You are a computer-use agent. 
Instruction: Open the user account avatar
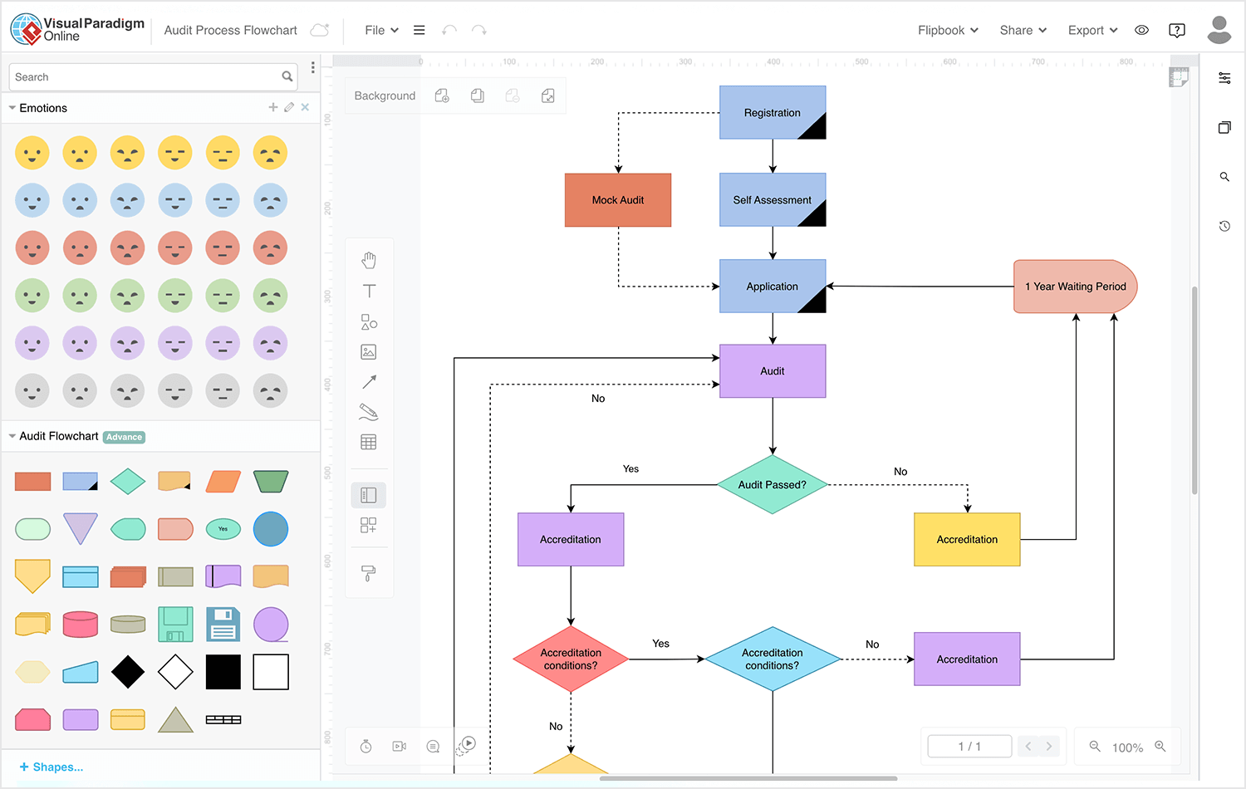(1219, 30)
